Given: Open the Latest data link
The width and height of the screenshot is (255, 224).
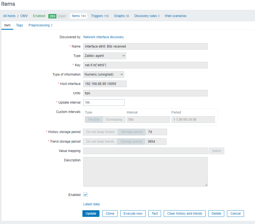Looking at the screenshot, I should coord(92,204).
